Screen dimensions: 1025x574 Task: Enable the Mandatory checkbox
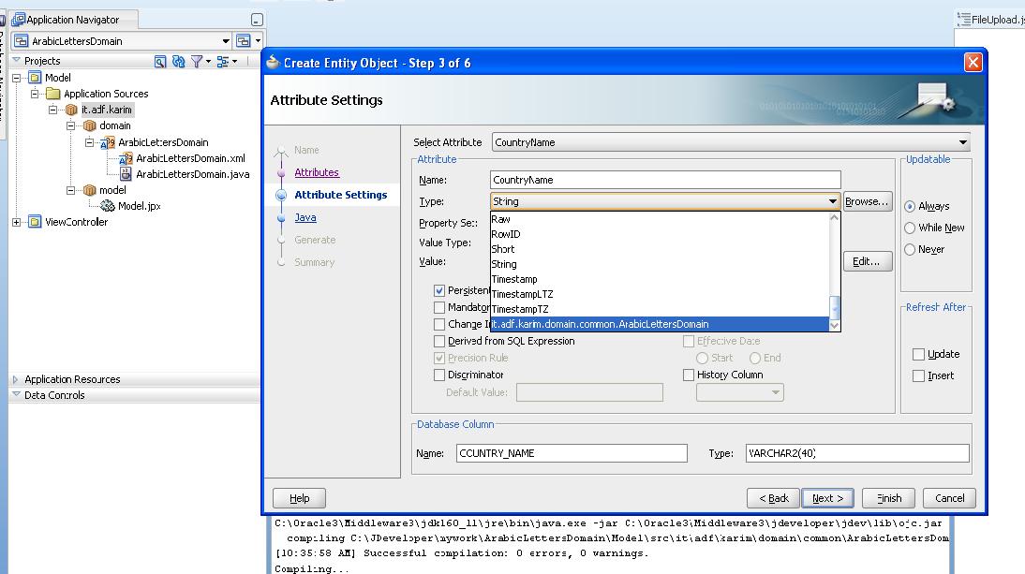point(439,307)
